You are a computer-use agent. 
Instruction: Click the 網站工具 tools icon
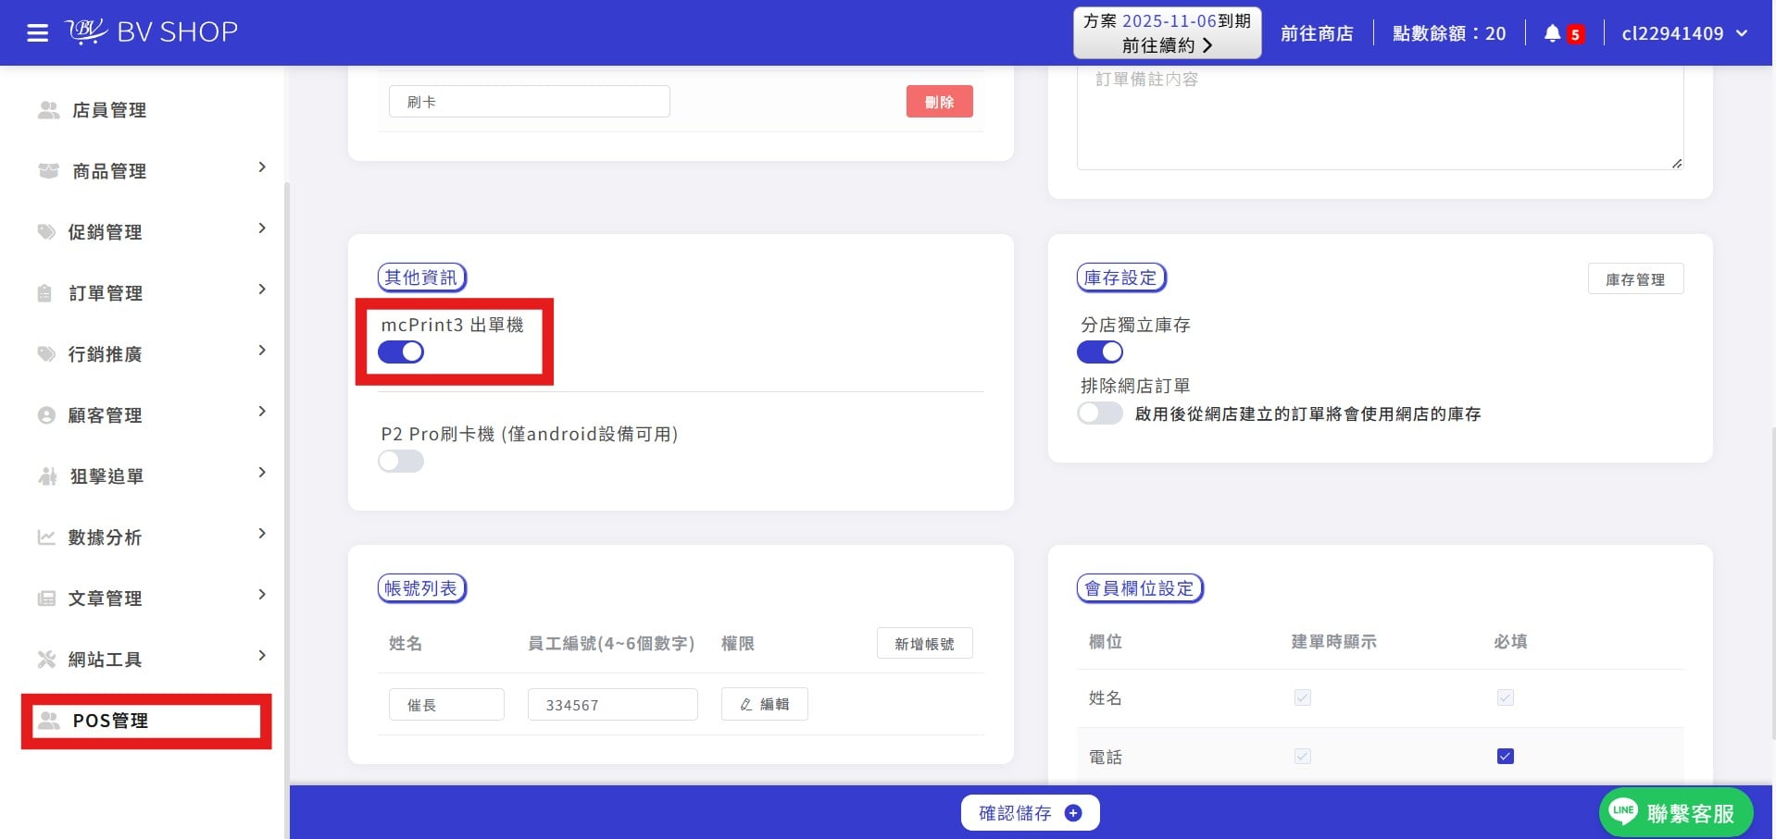[46, 660]
